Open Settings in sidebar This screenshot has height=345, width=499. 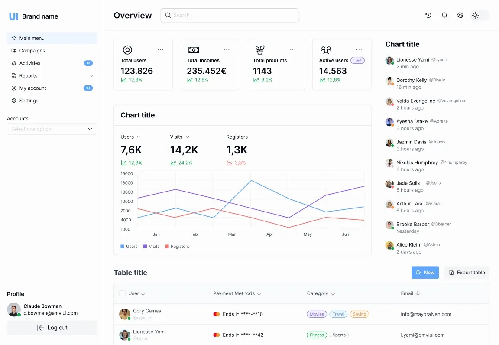(x=52, y=101)
